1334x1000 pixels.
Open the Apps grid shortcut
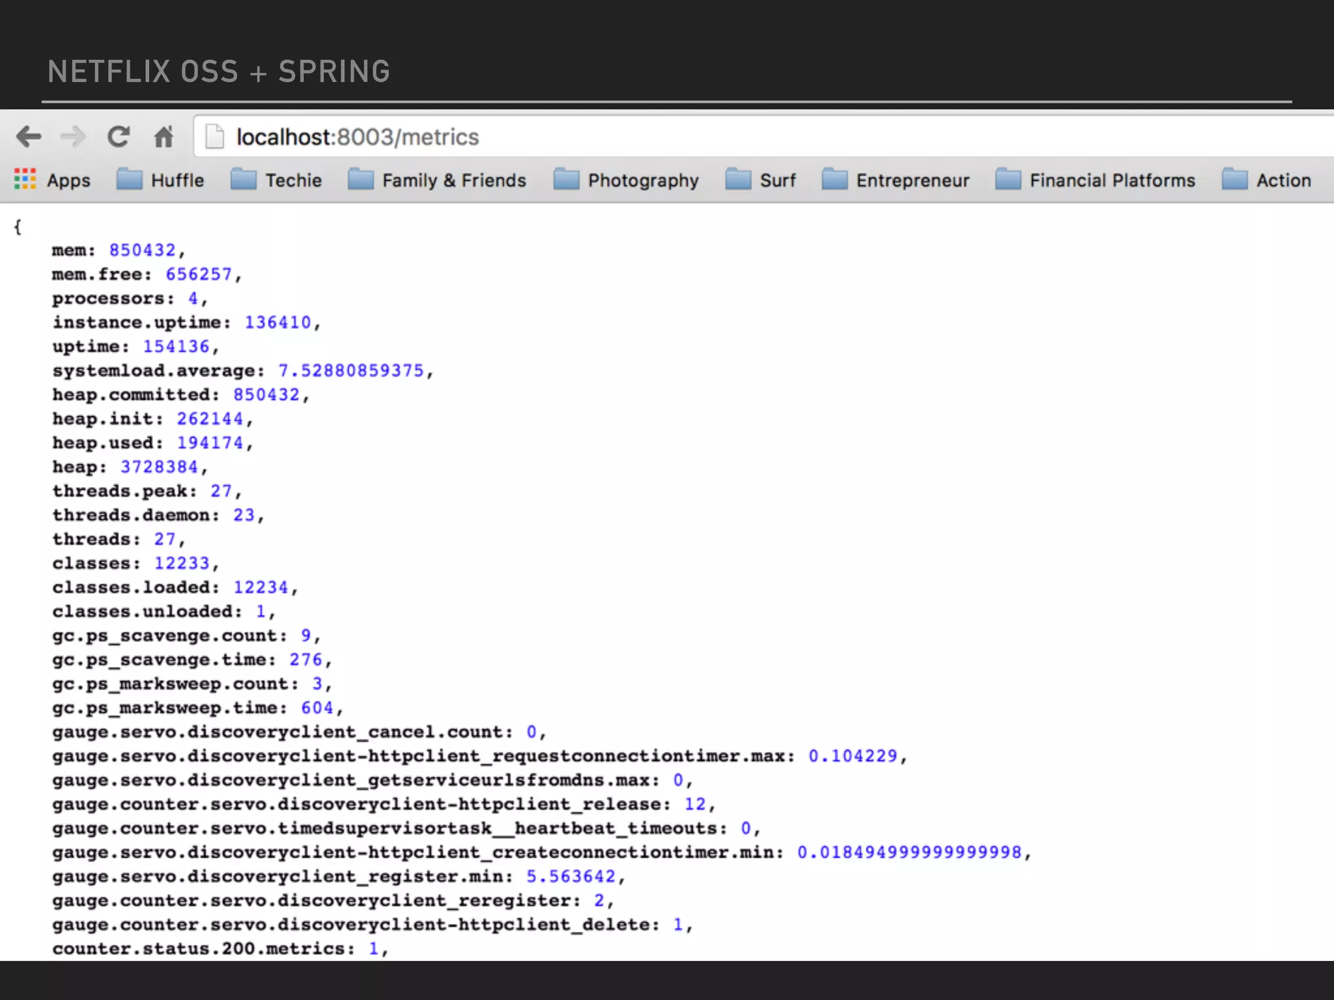click(x=53, y=180)
